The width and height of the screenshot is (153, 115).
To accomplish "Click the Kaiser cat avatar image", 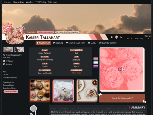I will (14, 34).
